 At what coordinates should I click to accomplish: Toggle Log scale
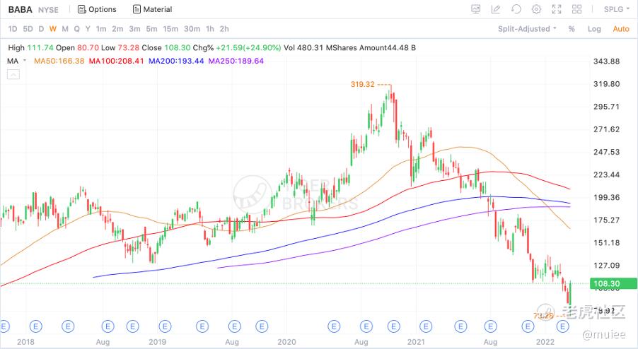(594, 29)
